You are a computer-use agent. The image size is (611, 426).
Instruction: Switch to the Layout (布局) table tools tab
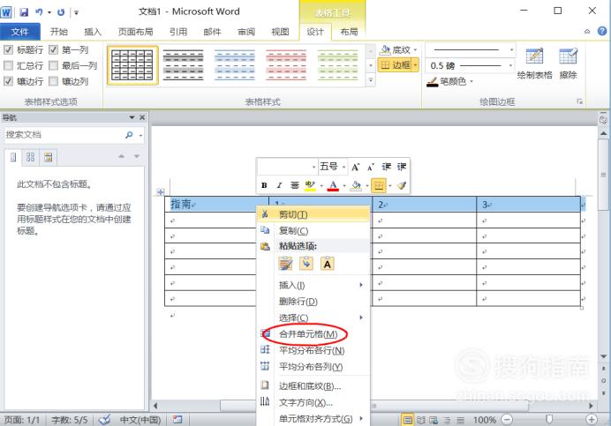click(x=349, y=32)
